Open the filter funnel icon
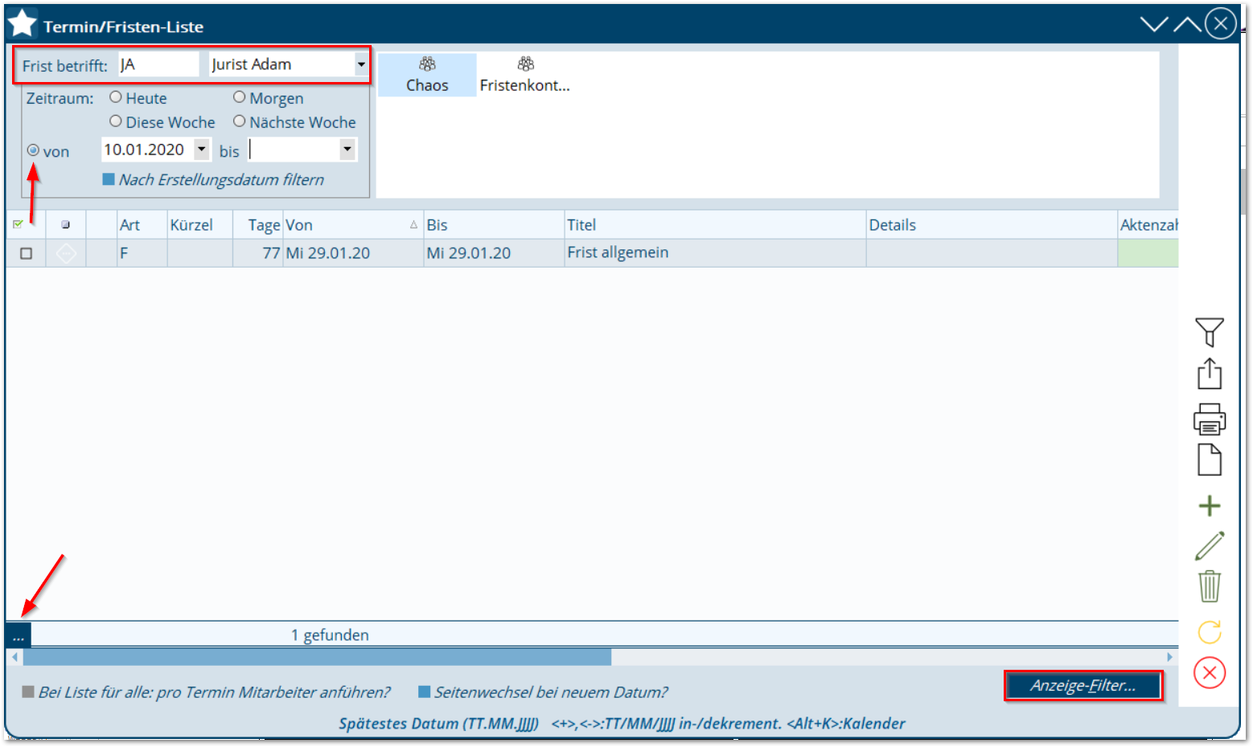 [1209, 331]
